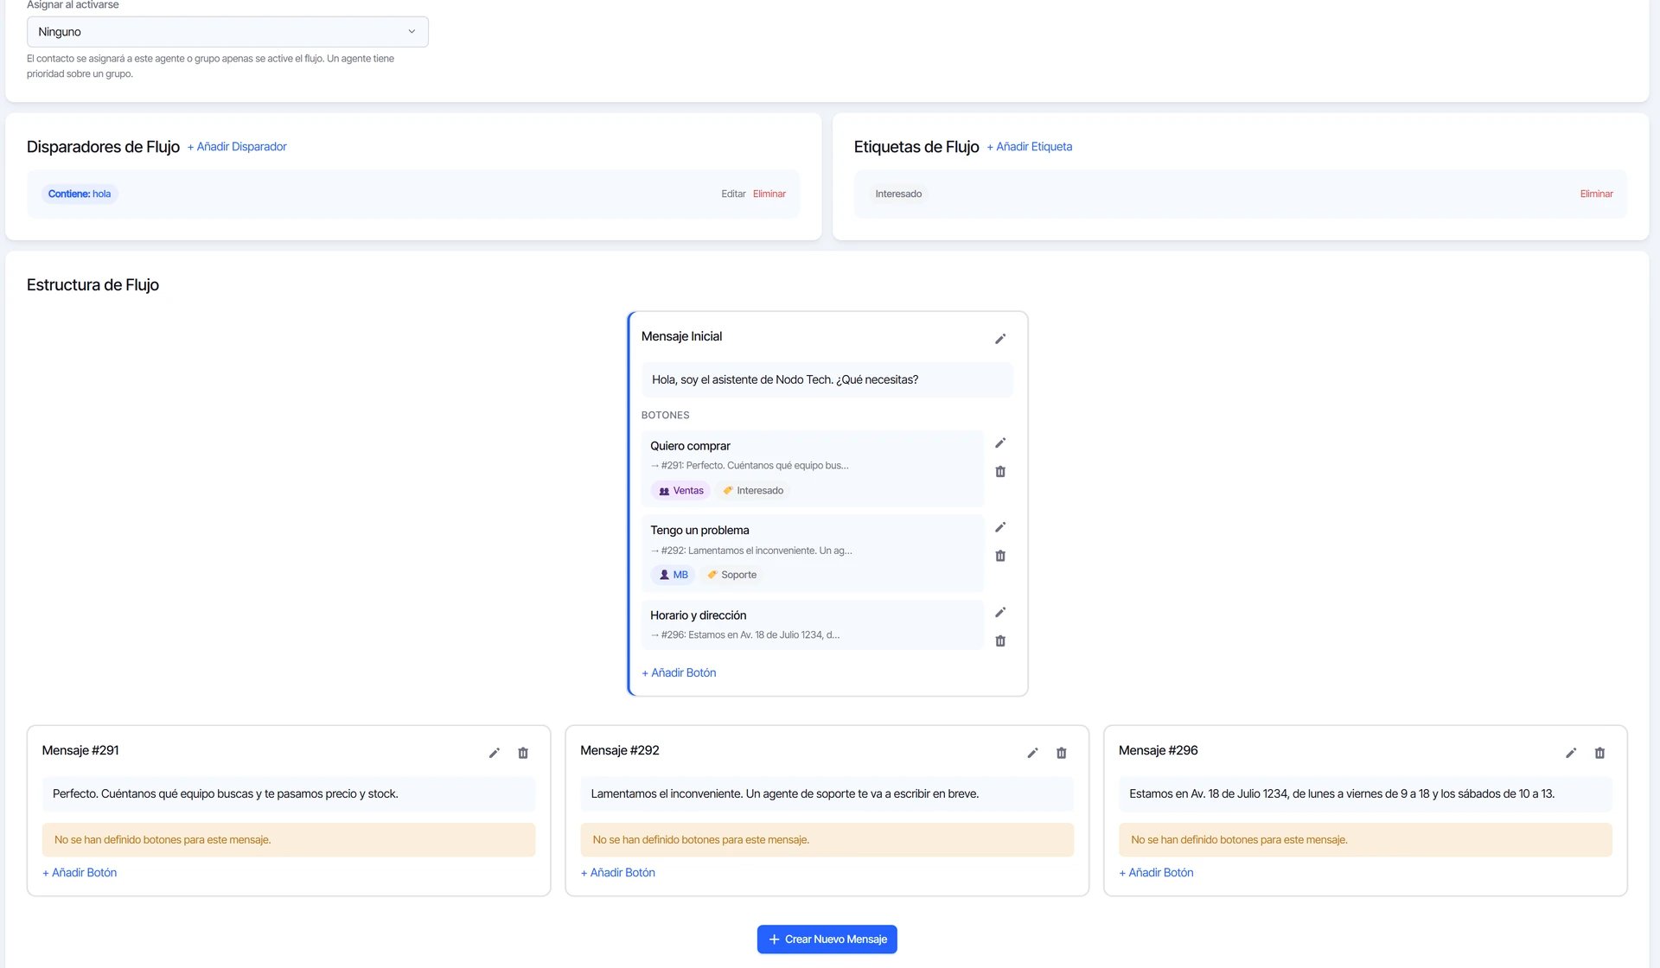Remove the Interesado flow tag
The image size is (1660, 968).
tap(1596, 194)
